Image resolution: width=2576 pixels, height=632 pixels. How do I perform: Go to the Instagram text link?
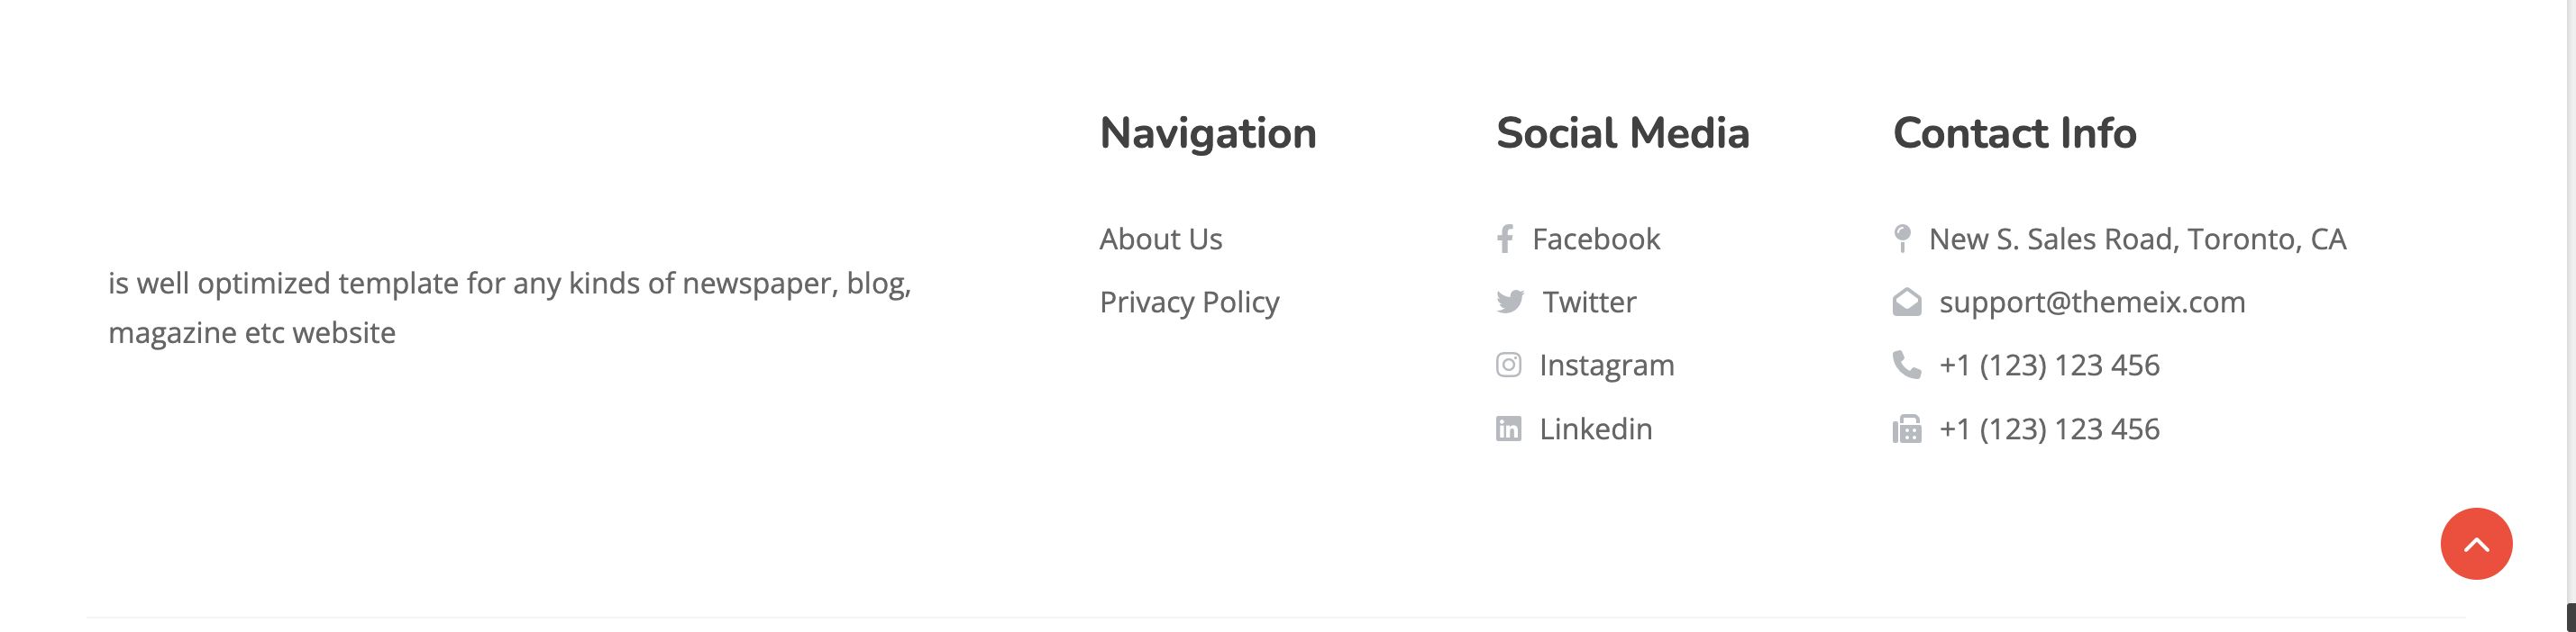[x=1607, y=366]
